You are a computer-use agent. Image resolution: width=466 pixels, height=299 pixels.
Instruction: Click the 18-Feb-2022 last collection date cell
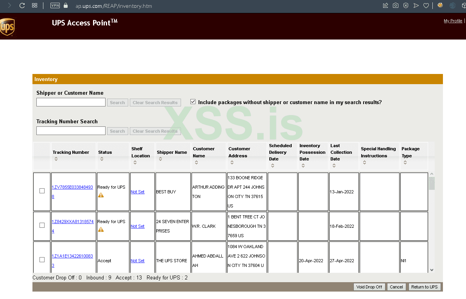pos(344,226)
